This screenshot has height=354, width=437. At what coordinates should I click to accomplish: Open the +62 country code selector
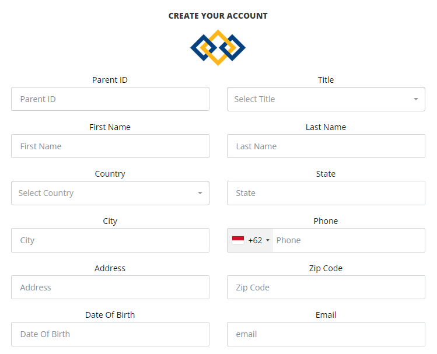(250, 240)
